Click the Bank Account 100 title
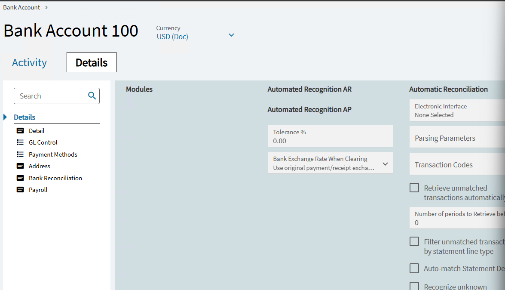This screenshot has height=290, width=505. point(71,31)
